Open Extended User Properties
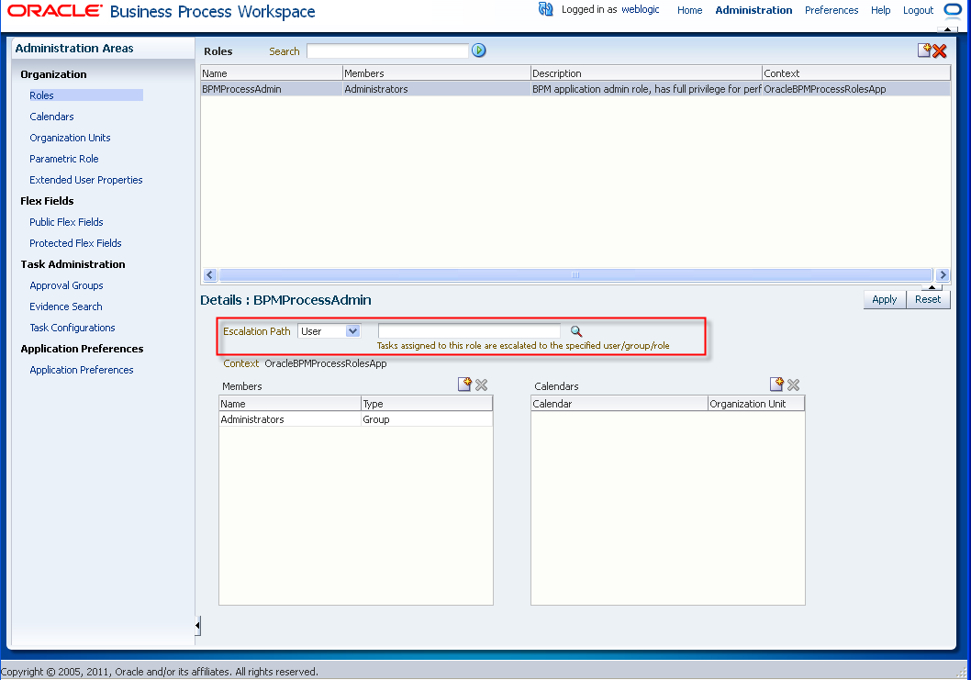The height and width of the screenshot is (680, 971). (86, 180)
